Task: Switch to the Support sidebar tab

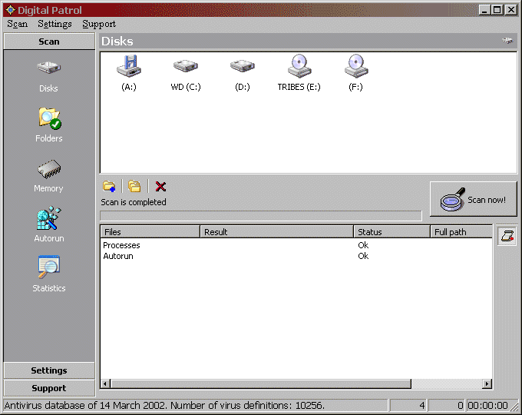Action: (x=49, y=388)
